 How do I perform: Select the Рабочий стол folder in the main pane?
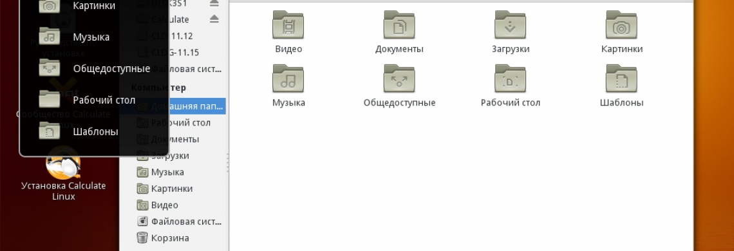(510, 86)
